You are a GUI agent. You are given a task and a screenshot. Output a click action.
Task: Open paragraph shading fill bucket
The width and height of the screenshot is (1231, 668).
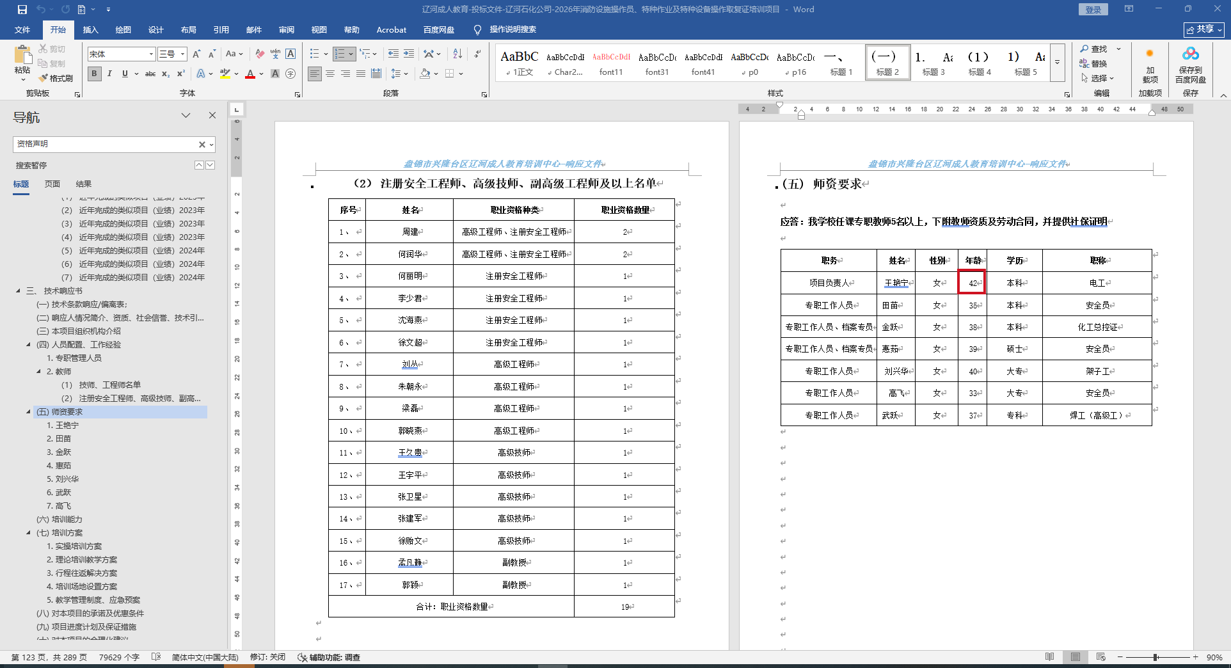[425, 74]
